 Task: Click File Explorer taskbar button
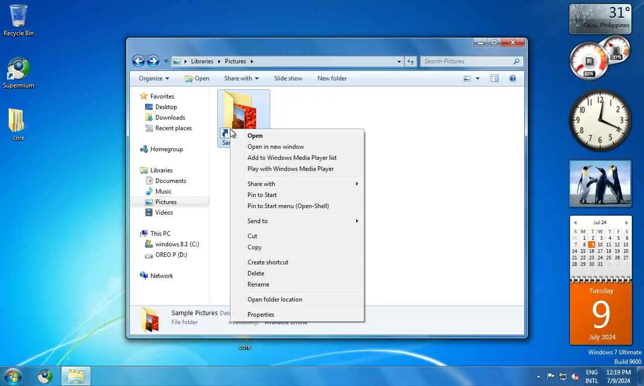[x=76, y=376]
